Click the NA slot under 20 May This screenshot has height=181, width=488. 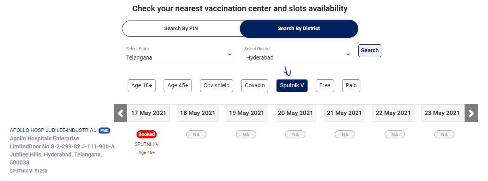295,134
